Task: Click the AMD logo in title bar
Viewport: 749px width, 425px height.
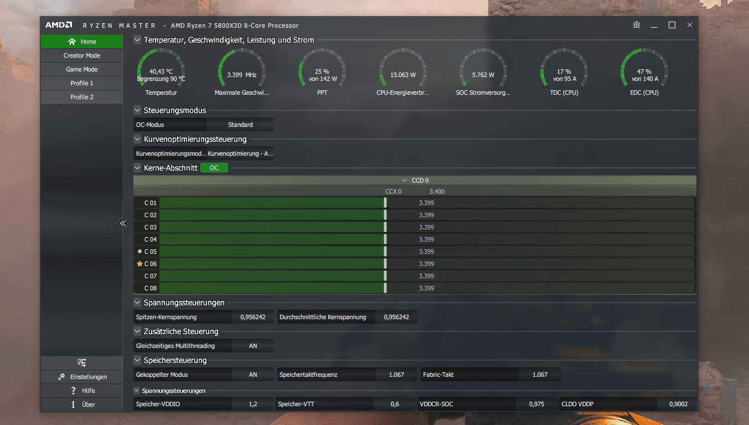Action: click(59, 25)
